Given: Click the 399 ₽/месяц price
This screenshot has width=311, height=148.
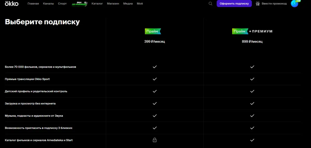Looking at the screenshot, I should coord(154,41).
